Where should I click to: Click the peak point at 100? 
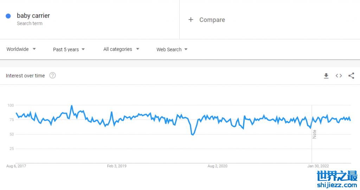tap(72, 106)
